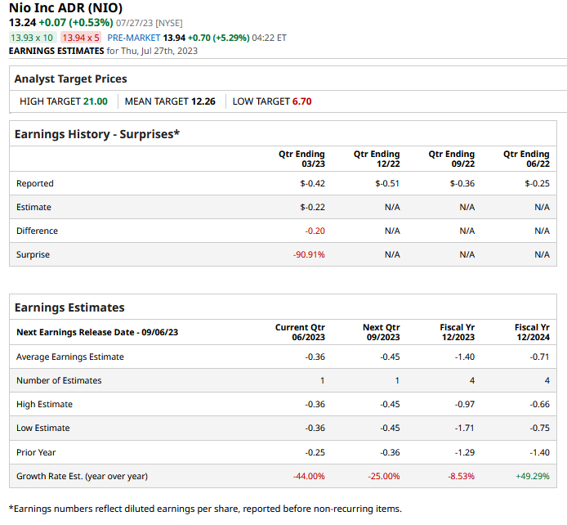Select the growth rate -44.00%
Viewport: 567px width, 525px height.
coord(309,476)
